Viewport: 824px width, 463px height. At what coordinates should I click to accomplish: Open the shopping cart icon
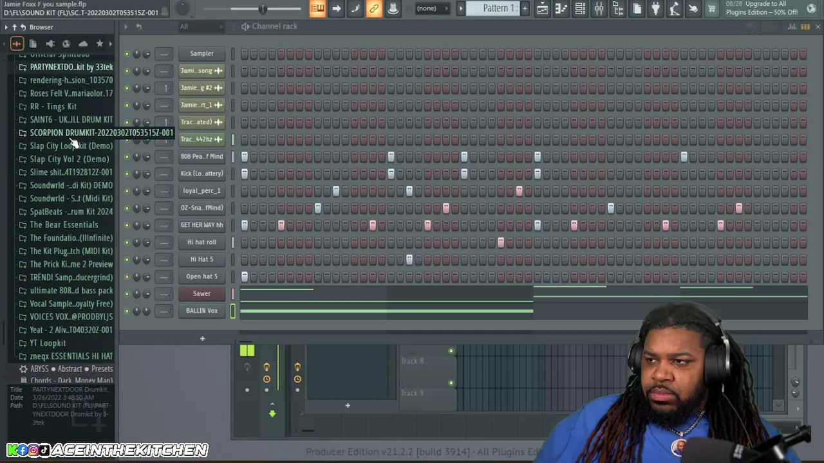(712, 8)
